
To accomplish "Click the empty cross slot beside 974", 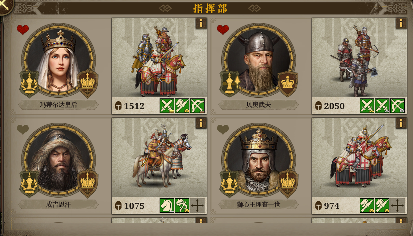I will tap(397, 206).
